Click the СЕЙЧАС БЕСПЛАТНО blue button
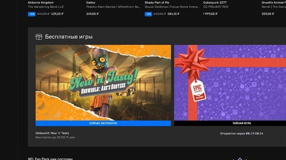 [x=103, y=123]
